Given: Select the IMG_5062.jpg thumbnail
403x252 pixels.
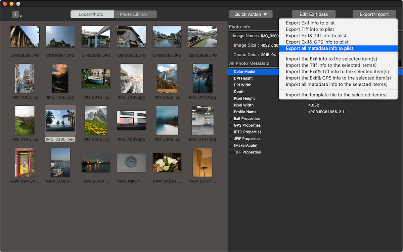Looking at the screenshot, I should (x=167, y=120).
